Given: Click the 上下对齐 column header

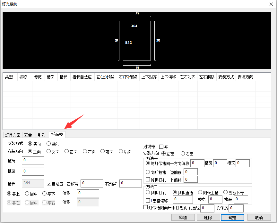Looking at the screenshot, I should 149,77.
